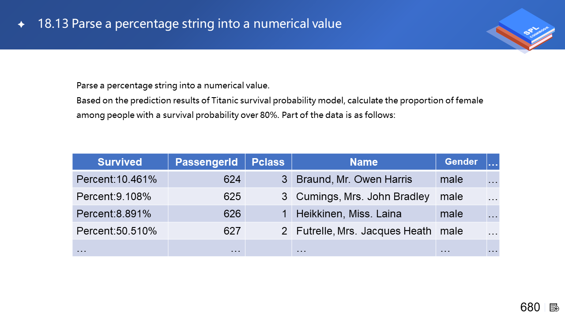The width and height of the screenshot is (565, 318).
Task: Click the Name column header
Action: click(364, 162)
